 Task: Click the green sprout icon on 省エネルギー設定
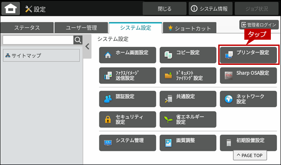pos(168,120)
